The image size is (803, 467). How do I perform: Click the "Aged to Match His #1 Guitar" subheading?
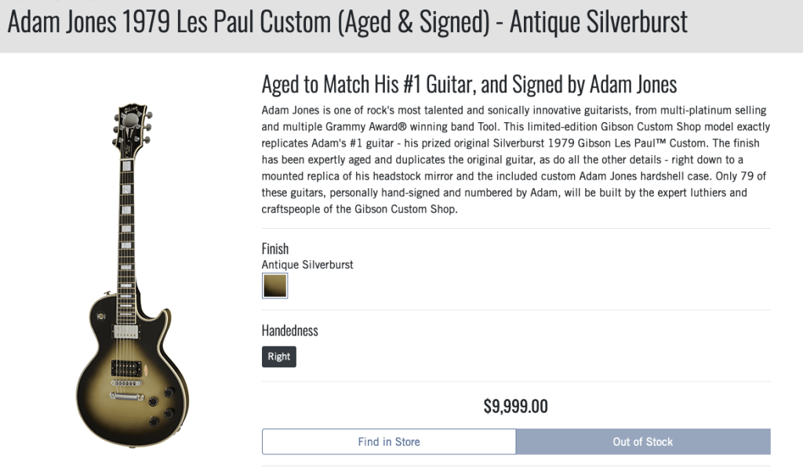pos(469,84)
